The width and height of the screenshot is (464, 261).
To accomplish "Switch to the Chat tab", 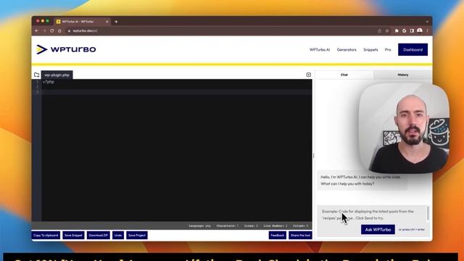I will click(x=344, y=75).
